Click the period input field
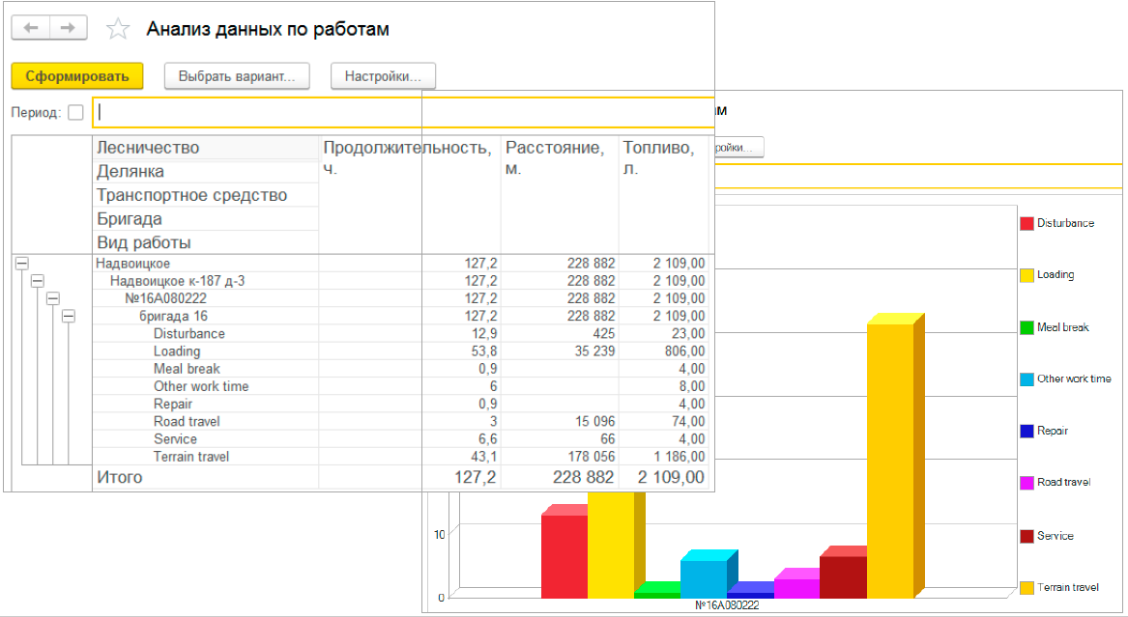 coord(401,112)
